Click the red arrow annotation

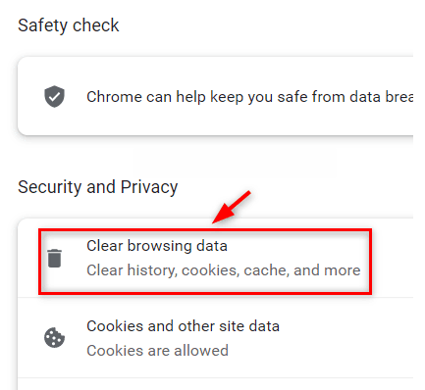[232, 207]
